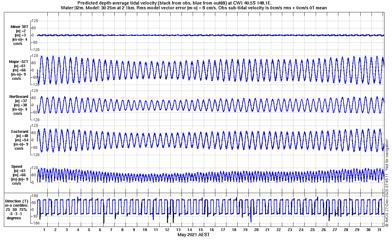The image size is (392, 241).
Task: Click the '|m-o|= 4' value in Northward panel
Action: (20, 109)
